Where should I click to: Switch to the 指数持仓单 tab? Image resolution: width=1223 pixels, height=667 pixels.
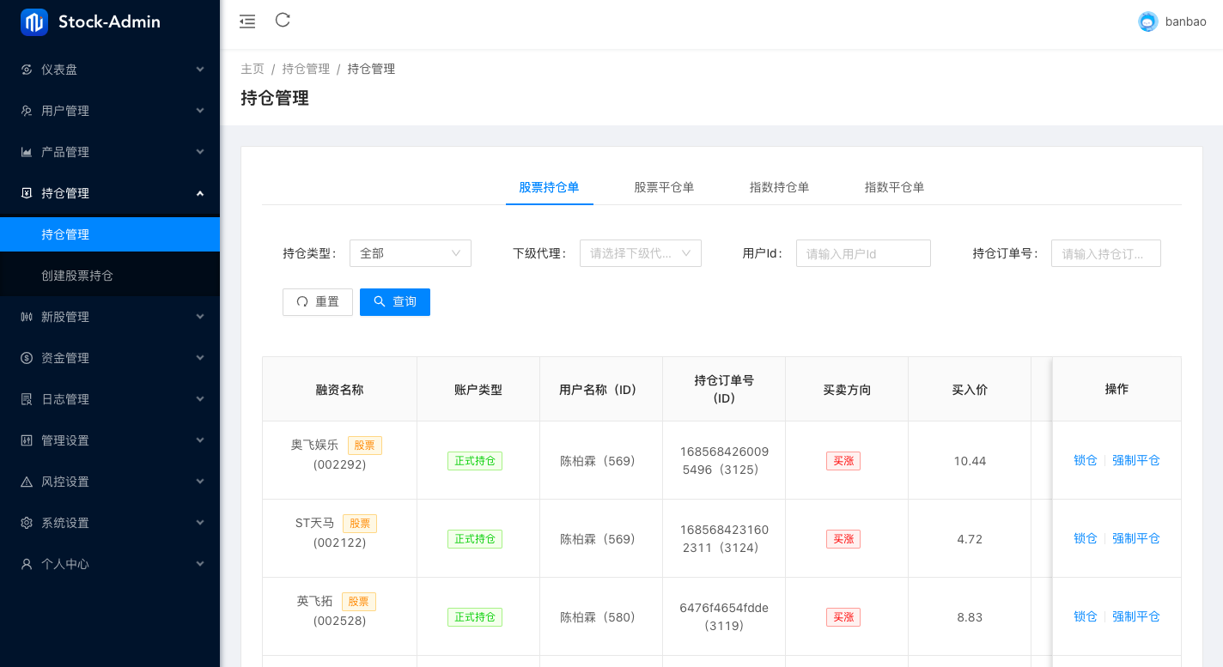779,187
